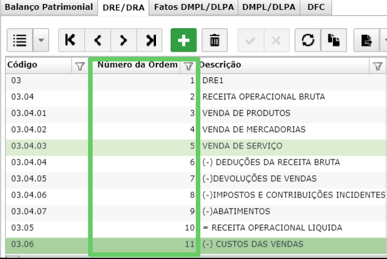Viewport: 387px width, 259px height.
Task: Select code cell 03.04.05
Action: 47,179
